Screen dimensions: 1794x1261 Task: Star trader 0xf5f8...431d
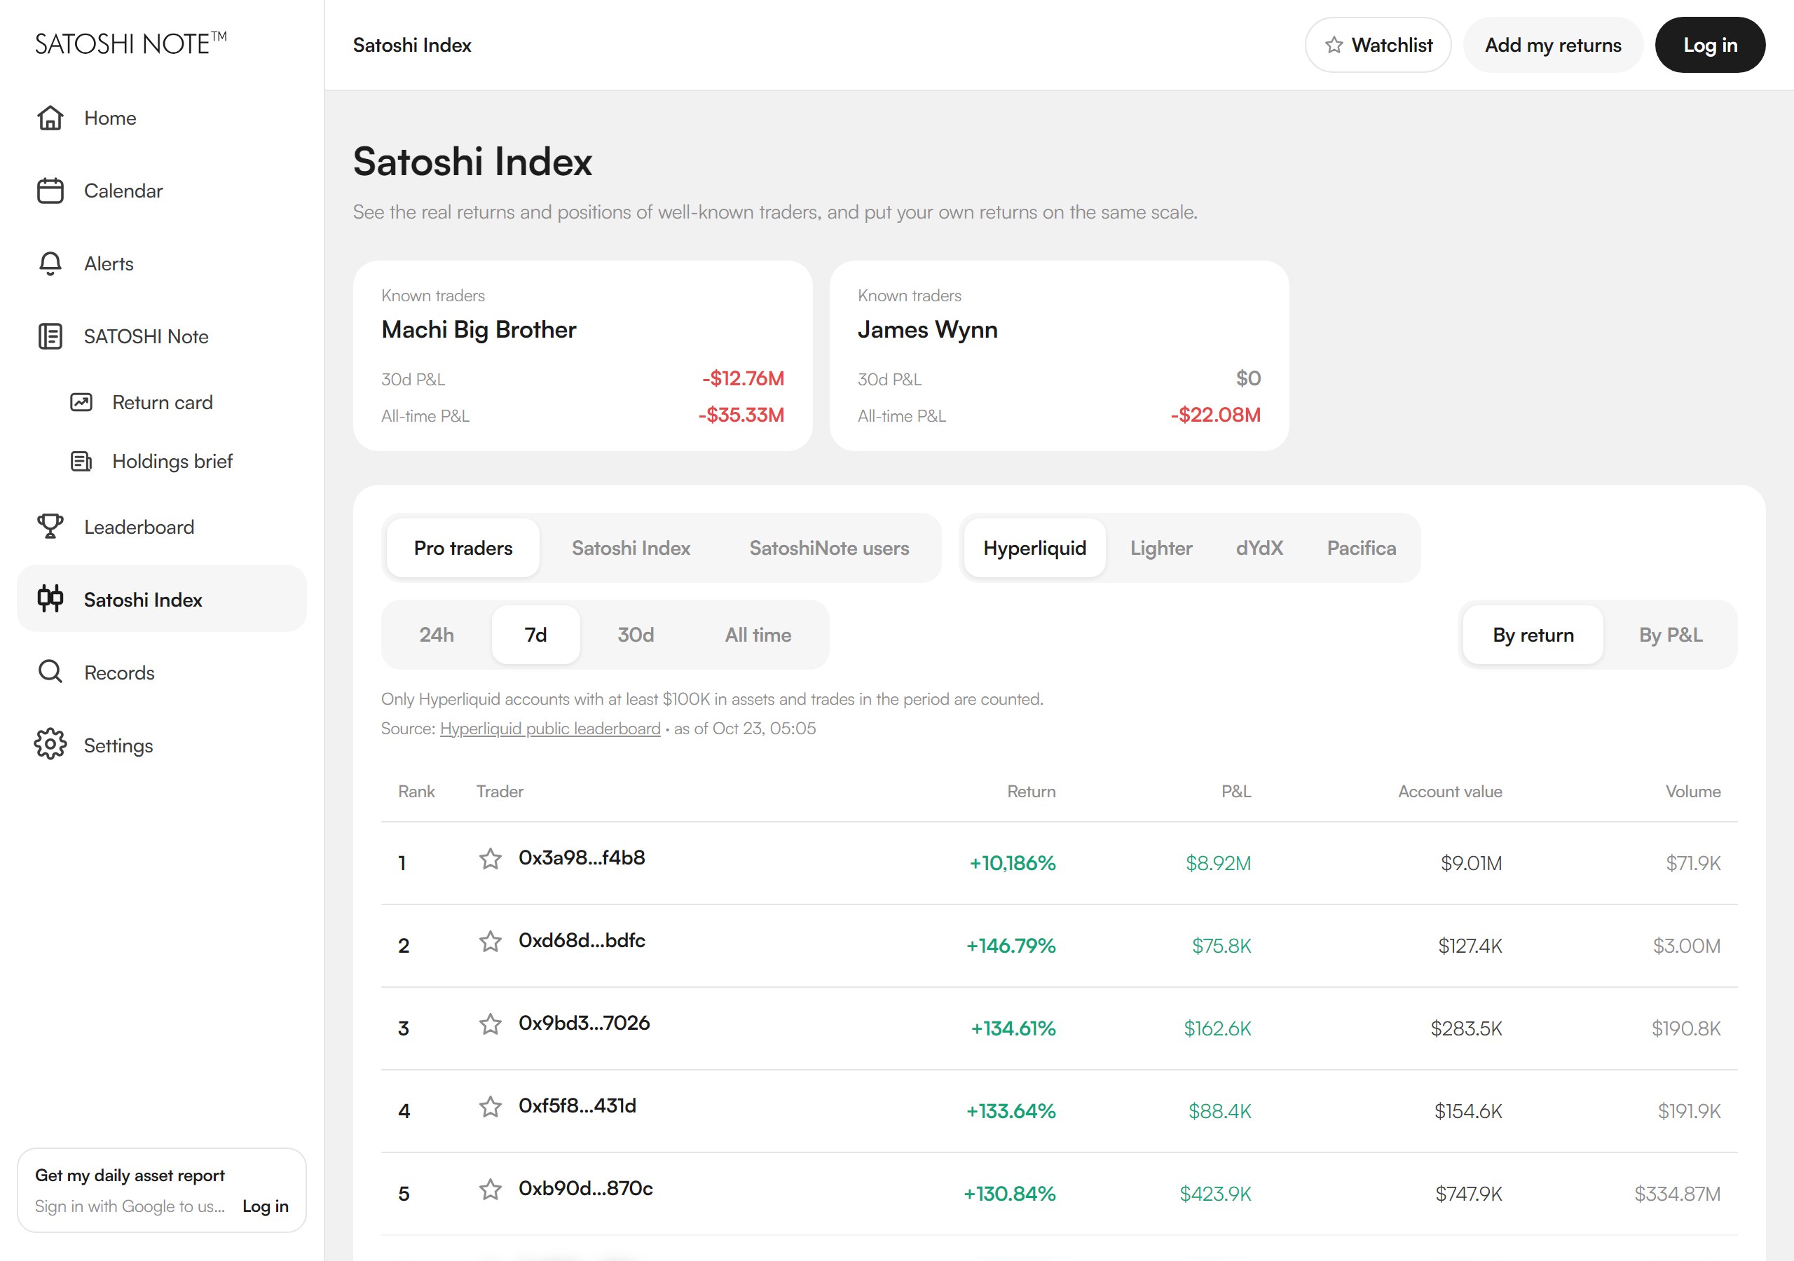click(490, 1106)
